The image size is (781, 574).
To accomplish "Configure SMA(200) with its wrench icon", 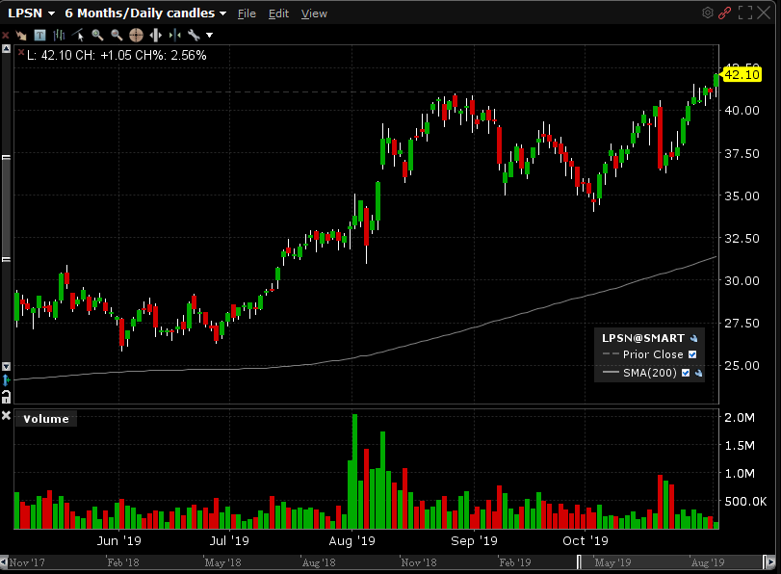I will 699,372.
